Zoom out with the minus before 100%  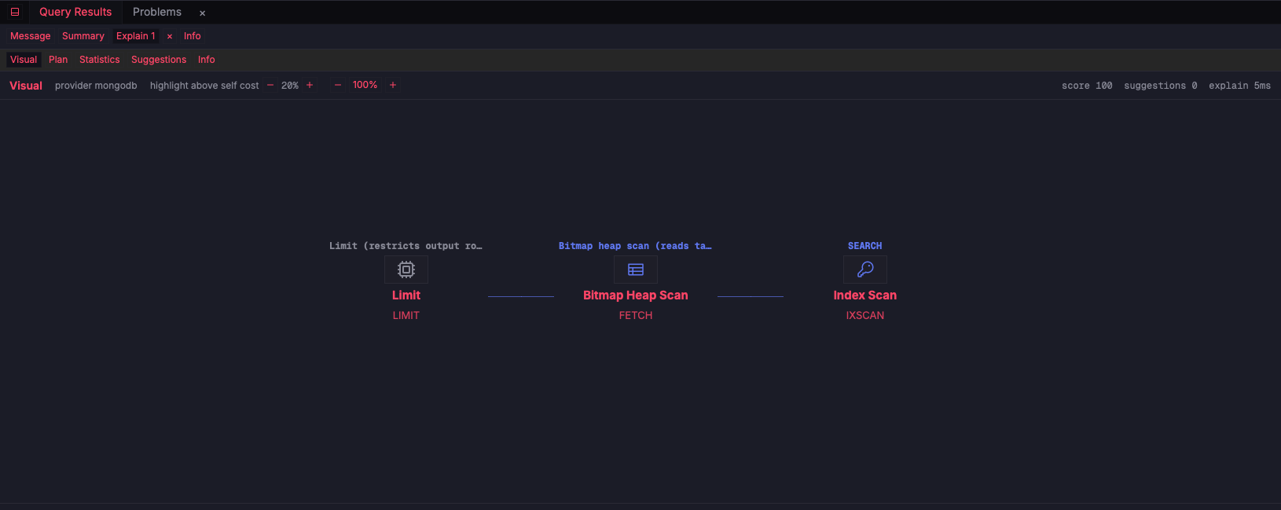point(338,85)
